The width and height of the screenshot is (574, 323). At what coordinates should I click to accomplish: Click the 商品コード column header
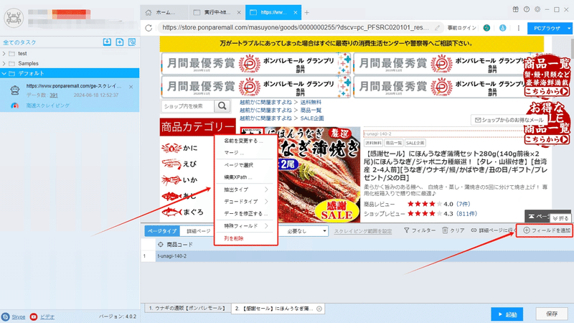point(179,244)
